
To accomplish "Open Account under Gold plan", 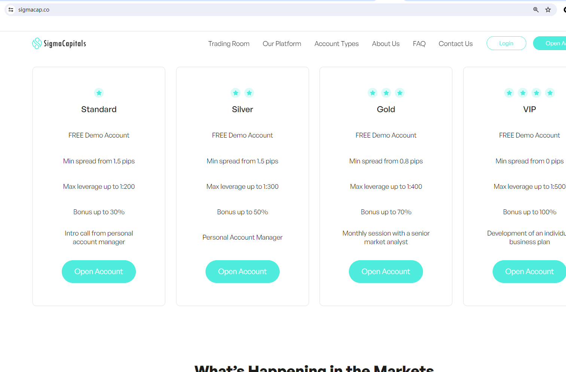I will pyautogui.click(x=386, y=271).
